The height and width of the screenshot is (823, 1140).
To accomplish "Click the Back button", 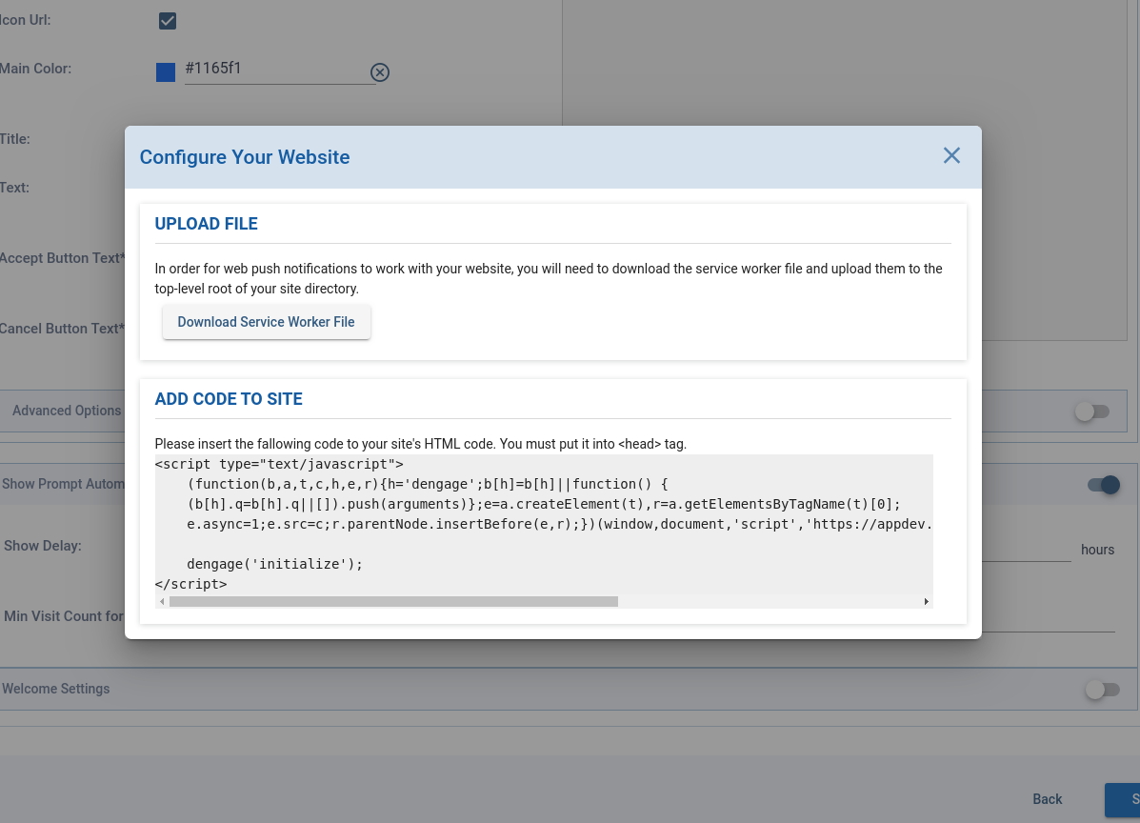I will tap(1047, 799).
